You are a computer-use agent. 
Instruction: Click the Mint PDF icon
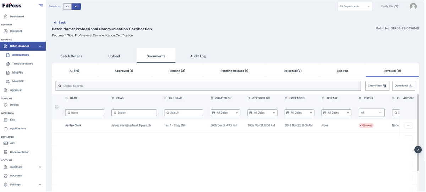pos(8,81)
